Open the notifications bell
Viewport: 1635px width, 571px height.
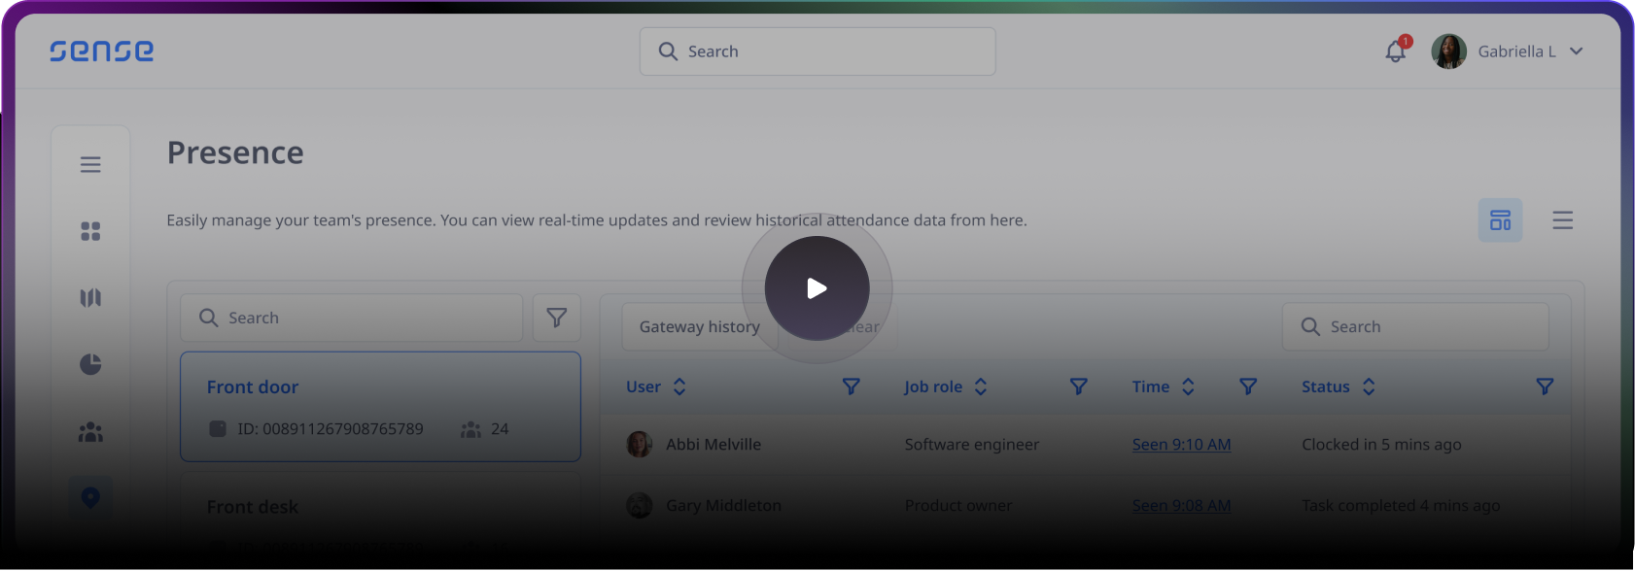pyautogui.click(x=1396, y=51)
